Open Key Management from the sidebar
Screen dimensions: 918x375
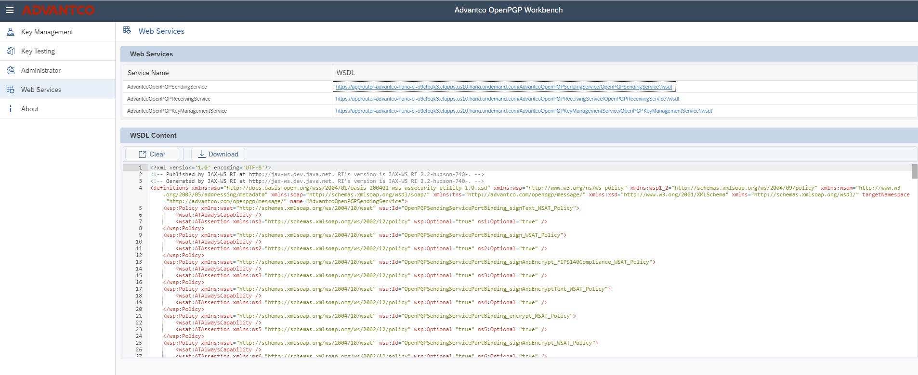pos(47,32)
